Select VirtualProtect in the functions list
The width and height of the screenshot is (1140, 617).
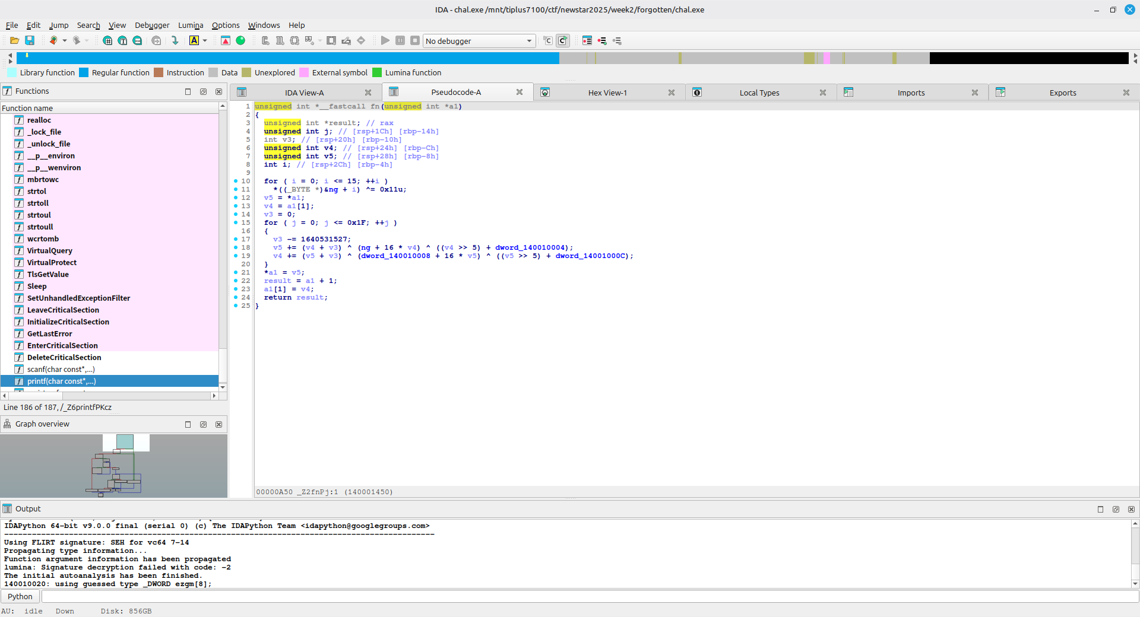click(x=52, y=262)
